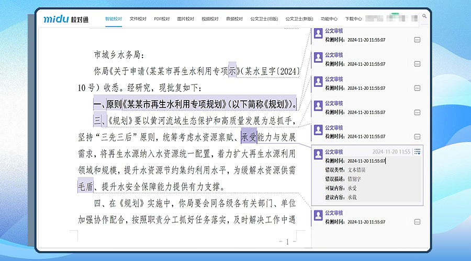Click the 可疑内容: 承受 line
This screenshot has width=471, height=261.
coord(341,188)
